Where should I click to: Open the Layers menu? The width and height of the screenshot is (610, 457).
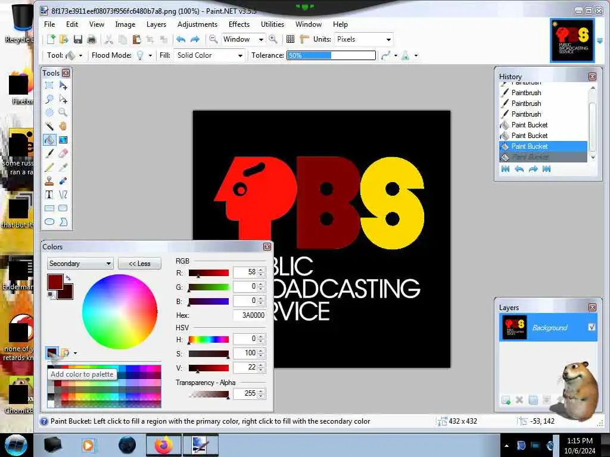point(157,24)
